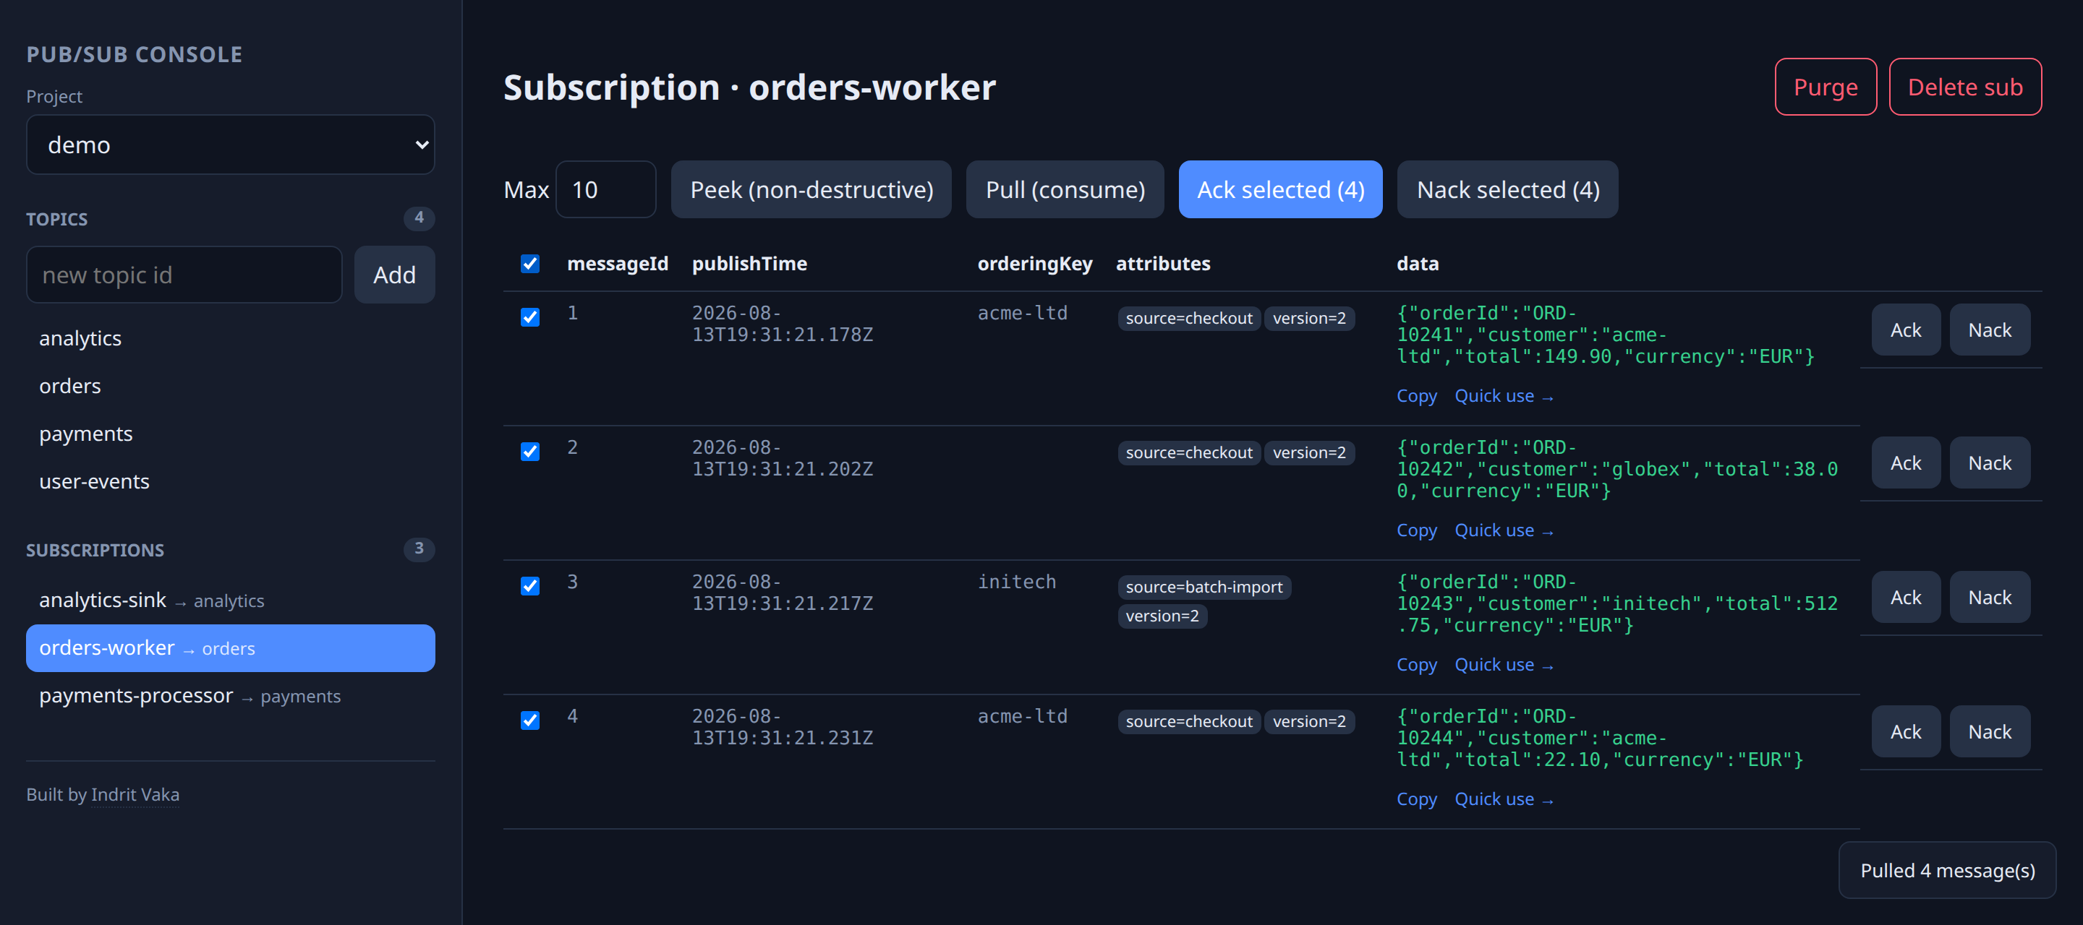Toggle the select-all checkbox in table header
2083x925 pixels.
(529, 263)
